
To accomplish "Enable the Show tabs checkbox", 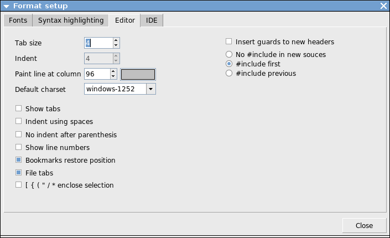I will pos(19,109).
